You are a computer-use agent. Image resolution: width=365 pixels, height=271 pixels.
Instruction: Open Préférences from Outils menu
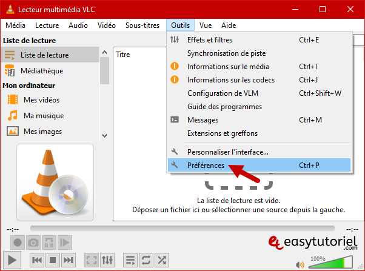click(x=259, y=165)
